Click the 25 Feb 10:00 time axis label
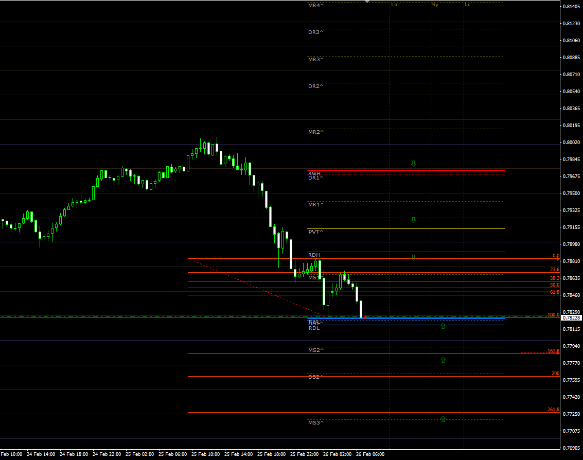The height and width of the screenshot is (460, 583). tap(206, 454)
